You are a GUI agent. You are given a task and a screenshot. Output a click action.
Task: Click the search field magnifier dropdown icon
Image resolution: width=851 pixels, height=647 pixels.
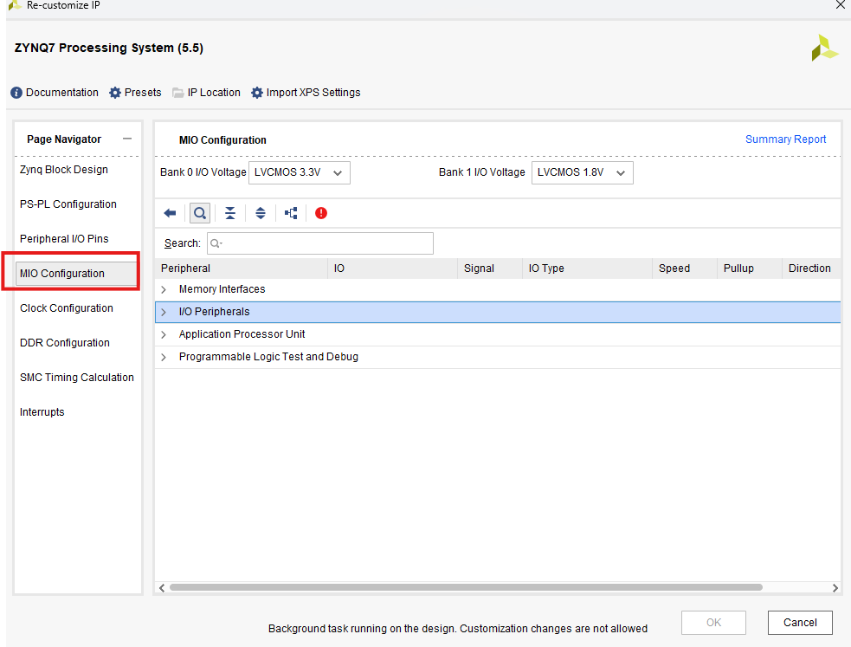[216, 243]
